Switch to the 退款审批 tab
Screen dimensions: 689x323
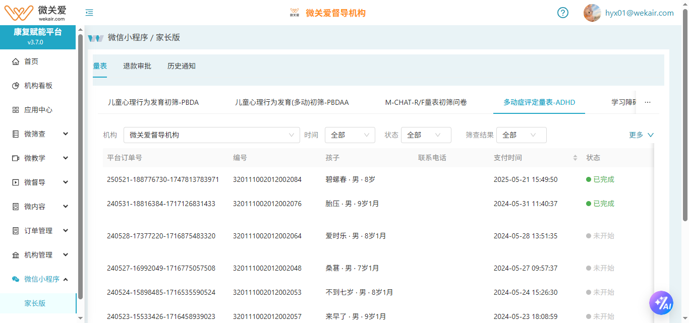coord(137,66)
